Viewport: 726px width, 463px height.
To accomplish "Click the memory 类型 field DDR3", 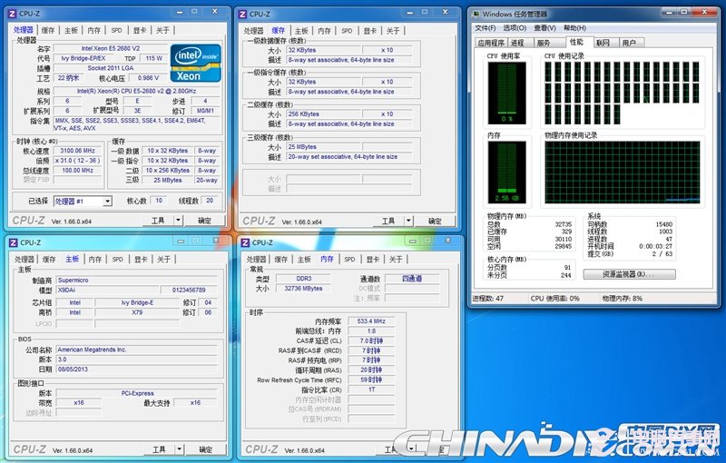I will tap(304, 279).
